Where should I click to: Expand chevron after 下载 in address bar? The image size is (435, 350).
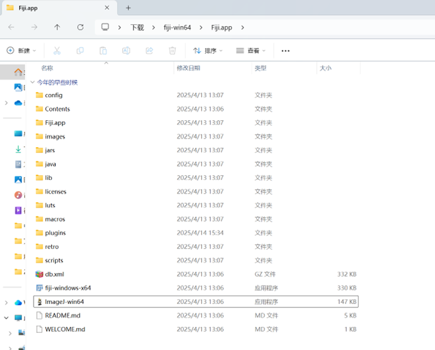[x=153, y=28]
